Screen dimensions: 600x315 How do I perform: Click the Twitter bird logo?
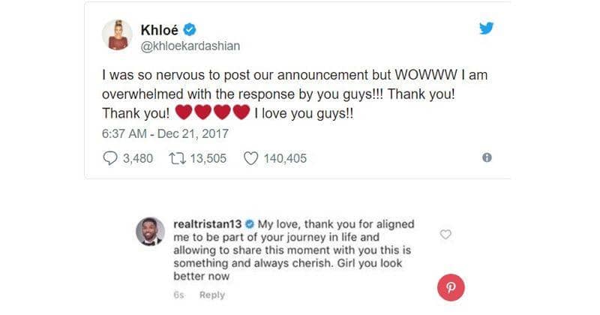pyautogui.click(x=487, y=29)
